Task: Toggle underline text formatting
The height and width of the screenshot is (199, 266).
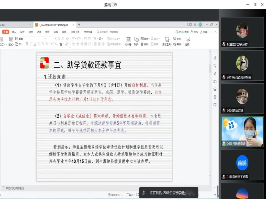Action: 35,44
